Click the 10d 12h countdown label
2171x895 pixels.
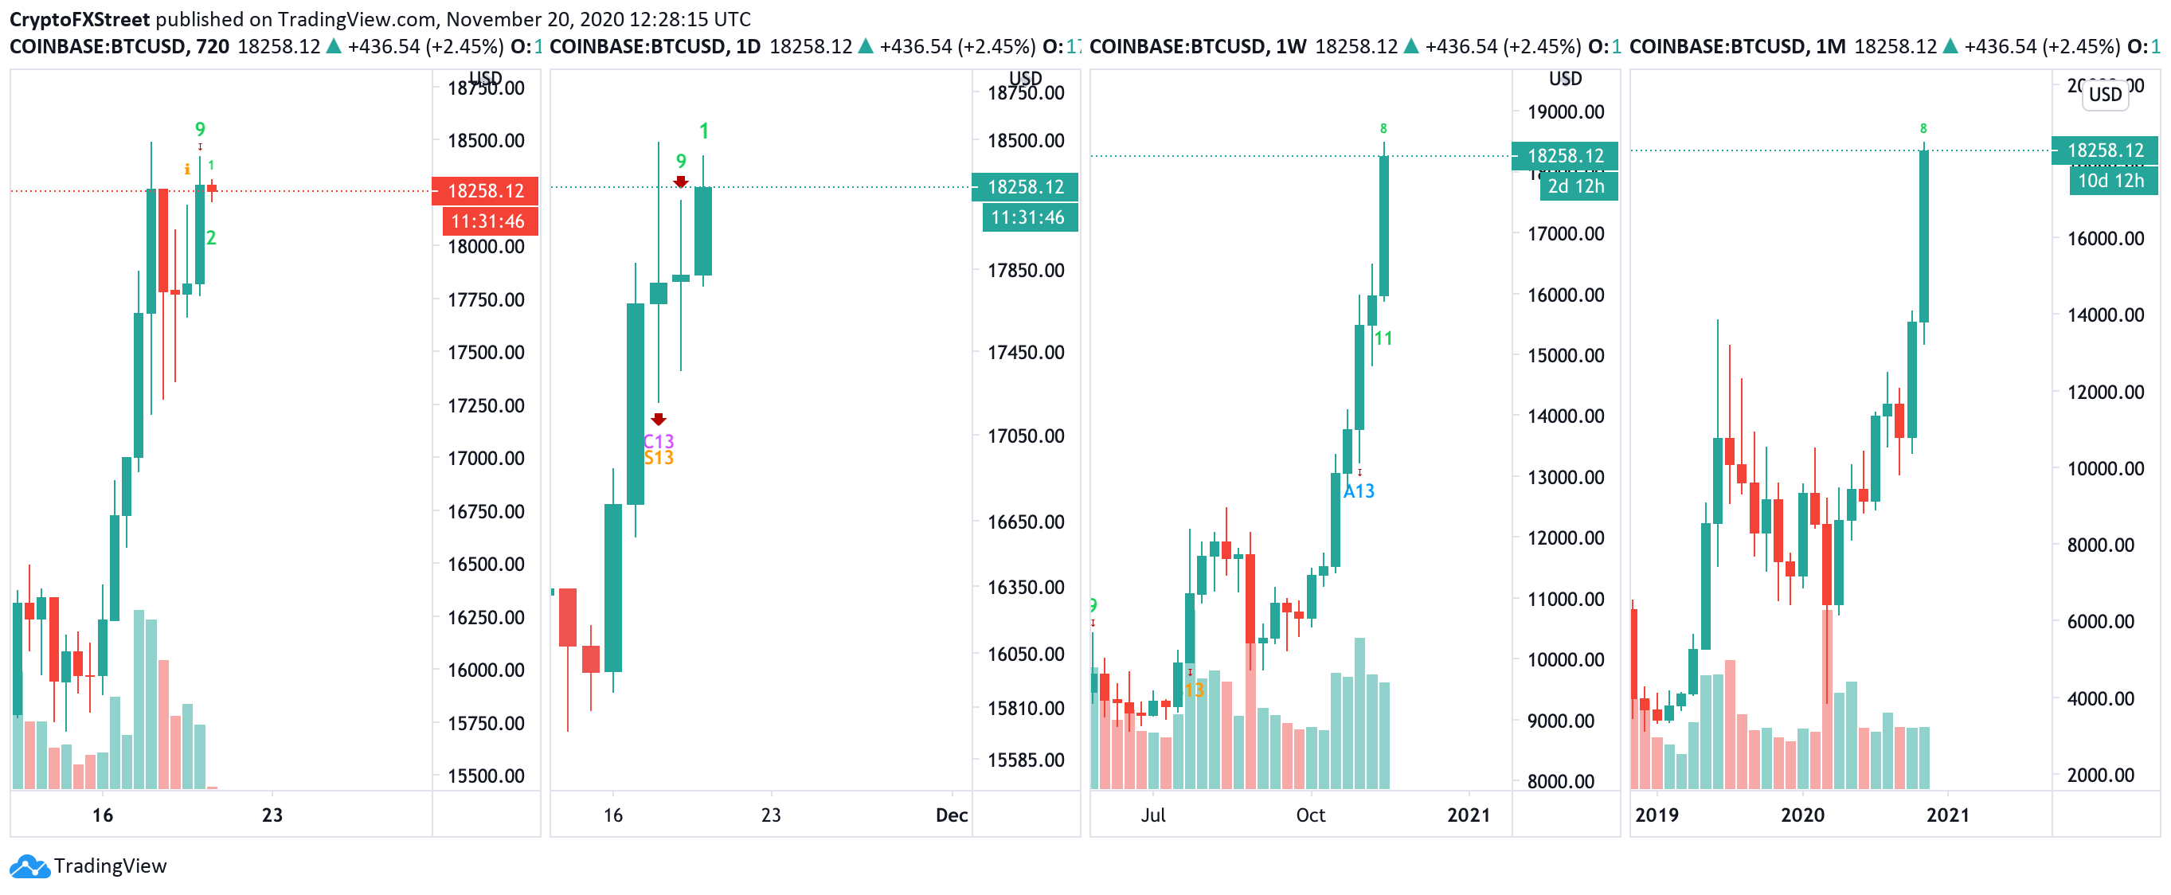[x=2110, y=180]
